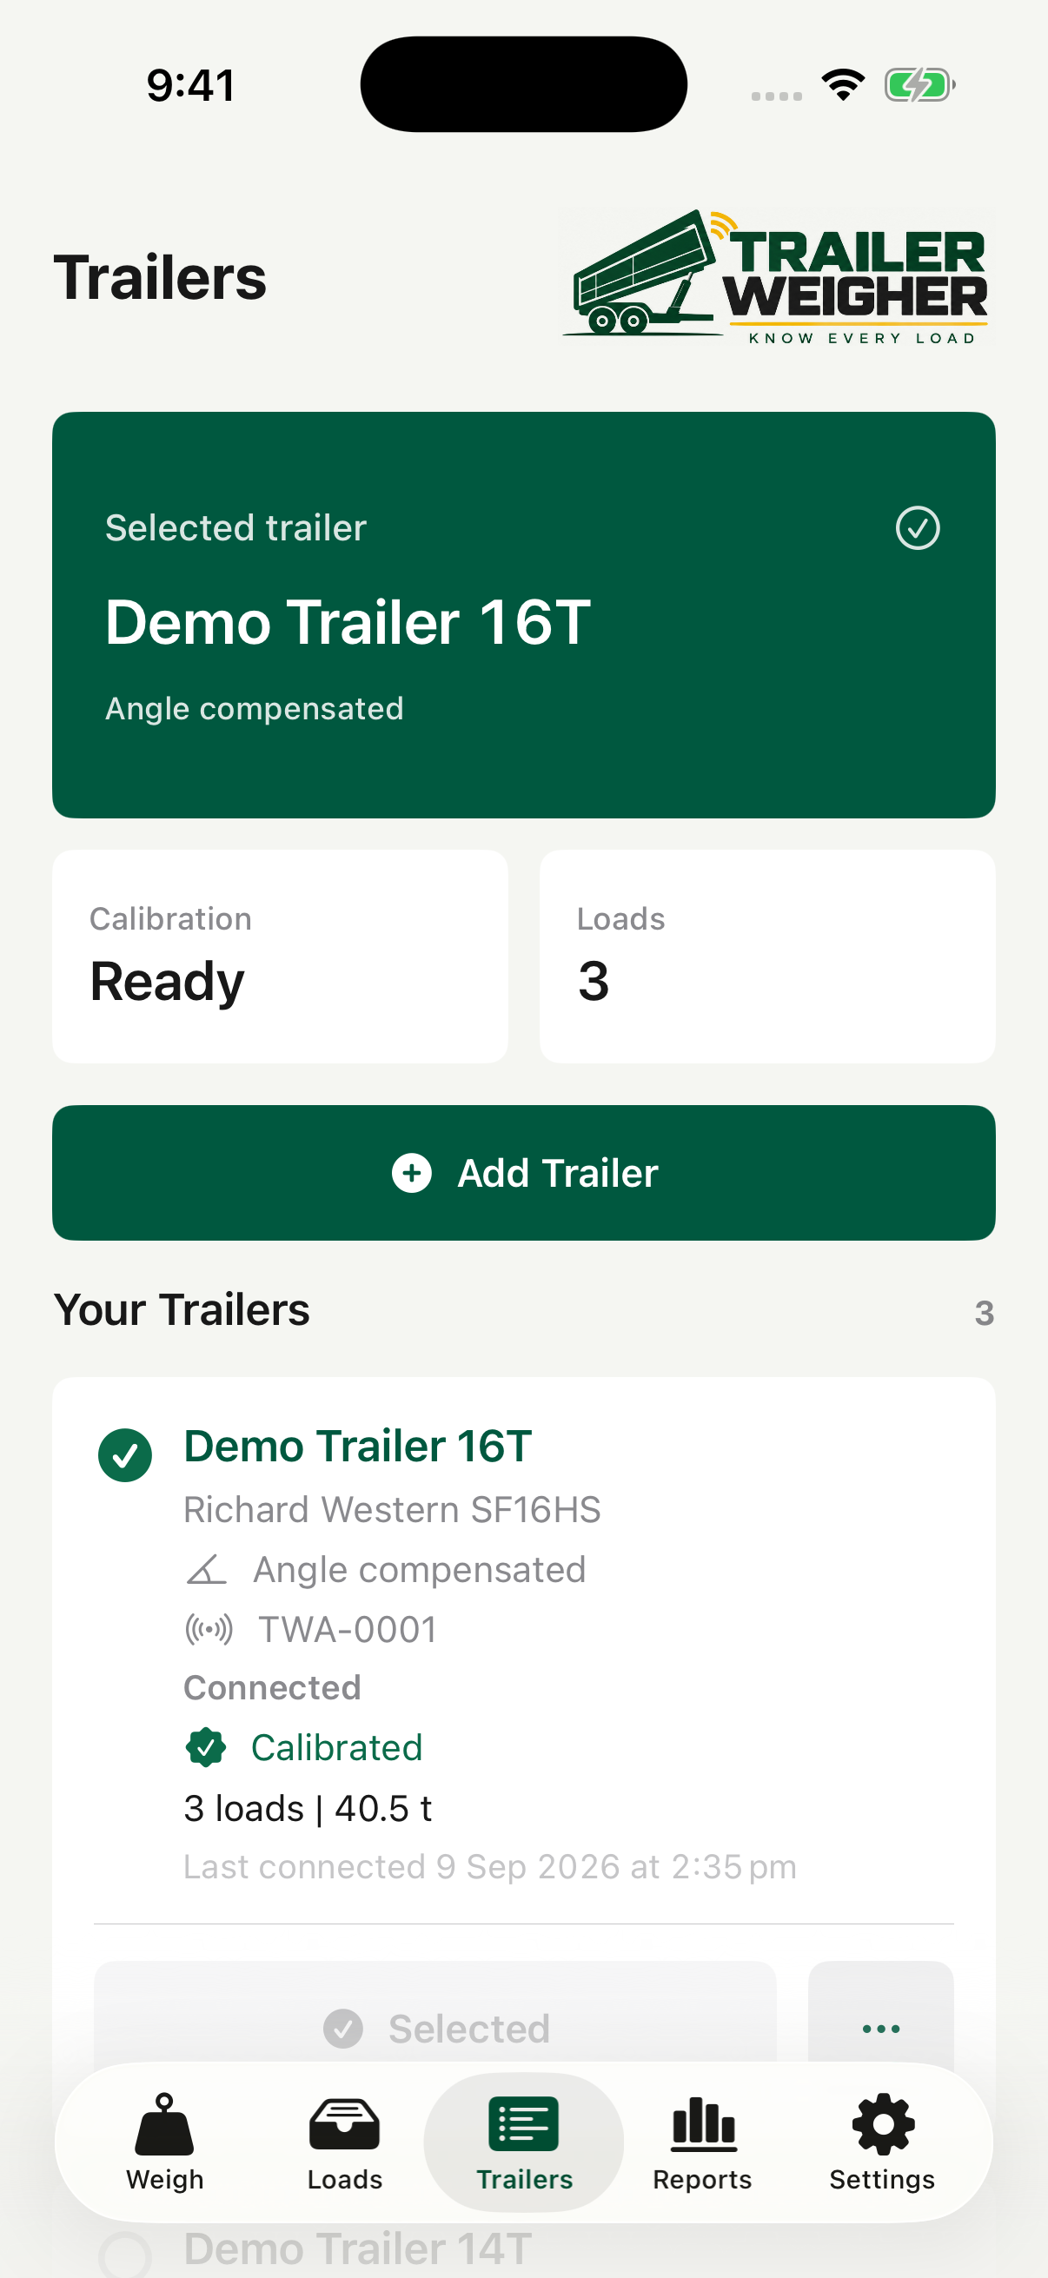This screenshot has width=1048, height=2278.
Task: Open the Settings tab
Action: (882, 2142)
